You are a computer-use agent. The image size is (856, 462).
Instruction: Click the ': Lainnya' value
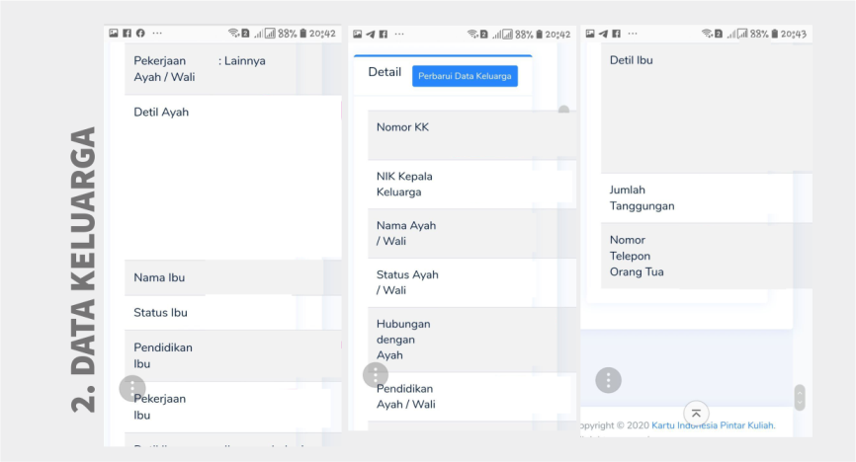(x=242, y=60)
